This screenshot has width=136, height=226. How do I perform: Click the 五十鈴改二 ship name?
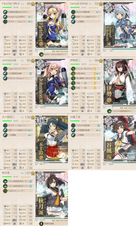pyautogui.click(x=8, y=117)
